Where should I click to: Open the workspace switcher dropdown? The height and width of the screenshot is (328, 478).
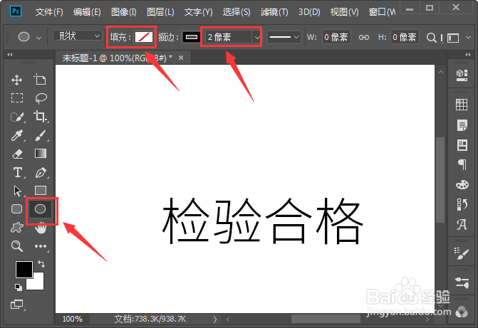(453, 38)
